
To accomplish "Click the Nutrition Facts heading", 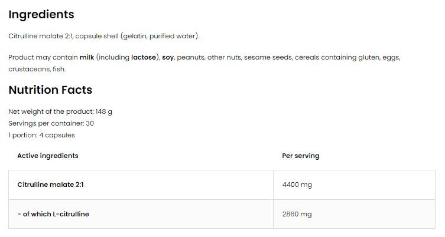I will click(x=50, y=90).
